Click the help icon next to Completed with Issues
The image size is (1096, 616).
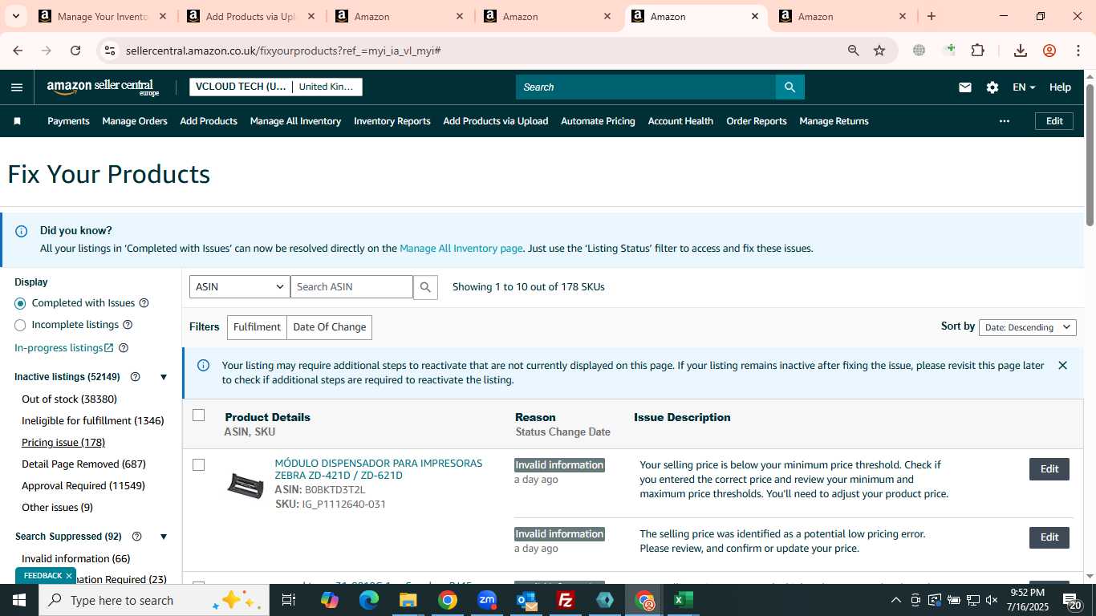tap(144, 303)
